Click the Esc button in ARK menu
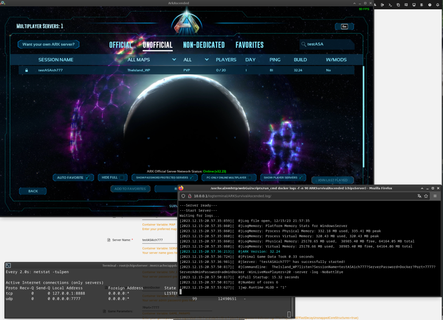This screenshot has height=320, width=443. coord(344,27)
